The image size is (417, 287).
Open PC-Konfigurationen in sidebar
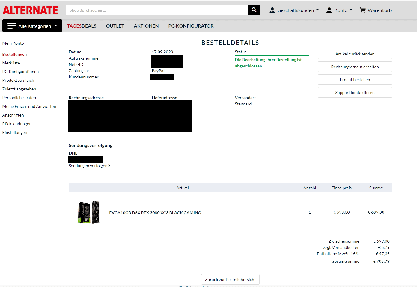click(20, 72)
